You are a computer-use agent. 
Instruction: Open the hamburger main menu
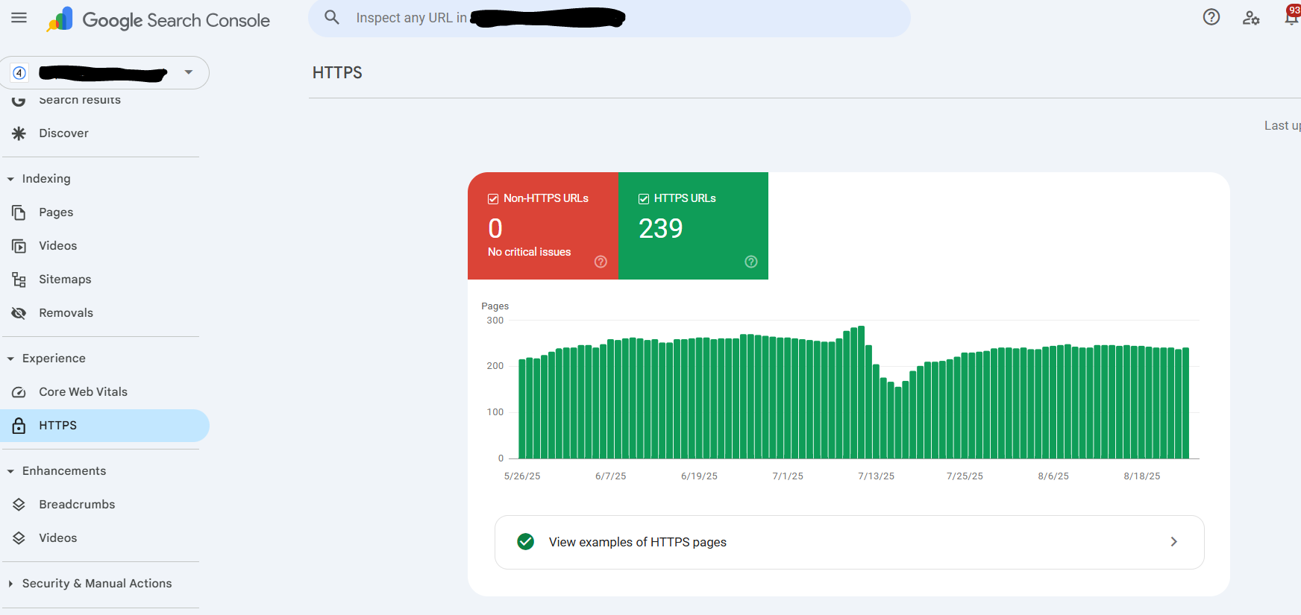coord(19,18)
